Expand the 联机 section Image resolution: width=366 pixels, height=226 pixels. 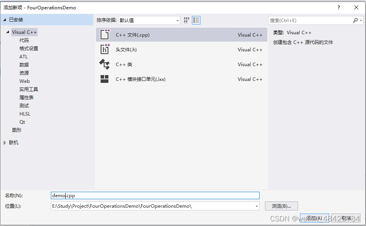tap(5, 143)
